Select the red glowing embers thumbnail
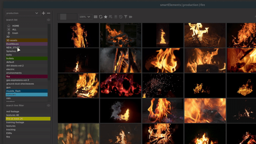 pos(121,85)
